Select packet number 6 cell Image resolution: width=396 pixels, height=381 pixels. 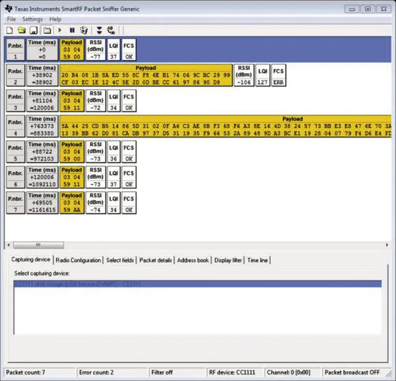[15, 177]
